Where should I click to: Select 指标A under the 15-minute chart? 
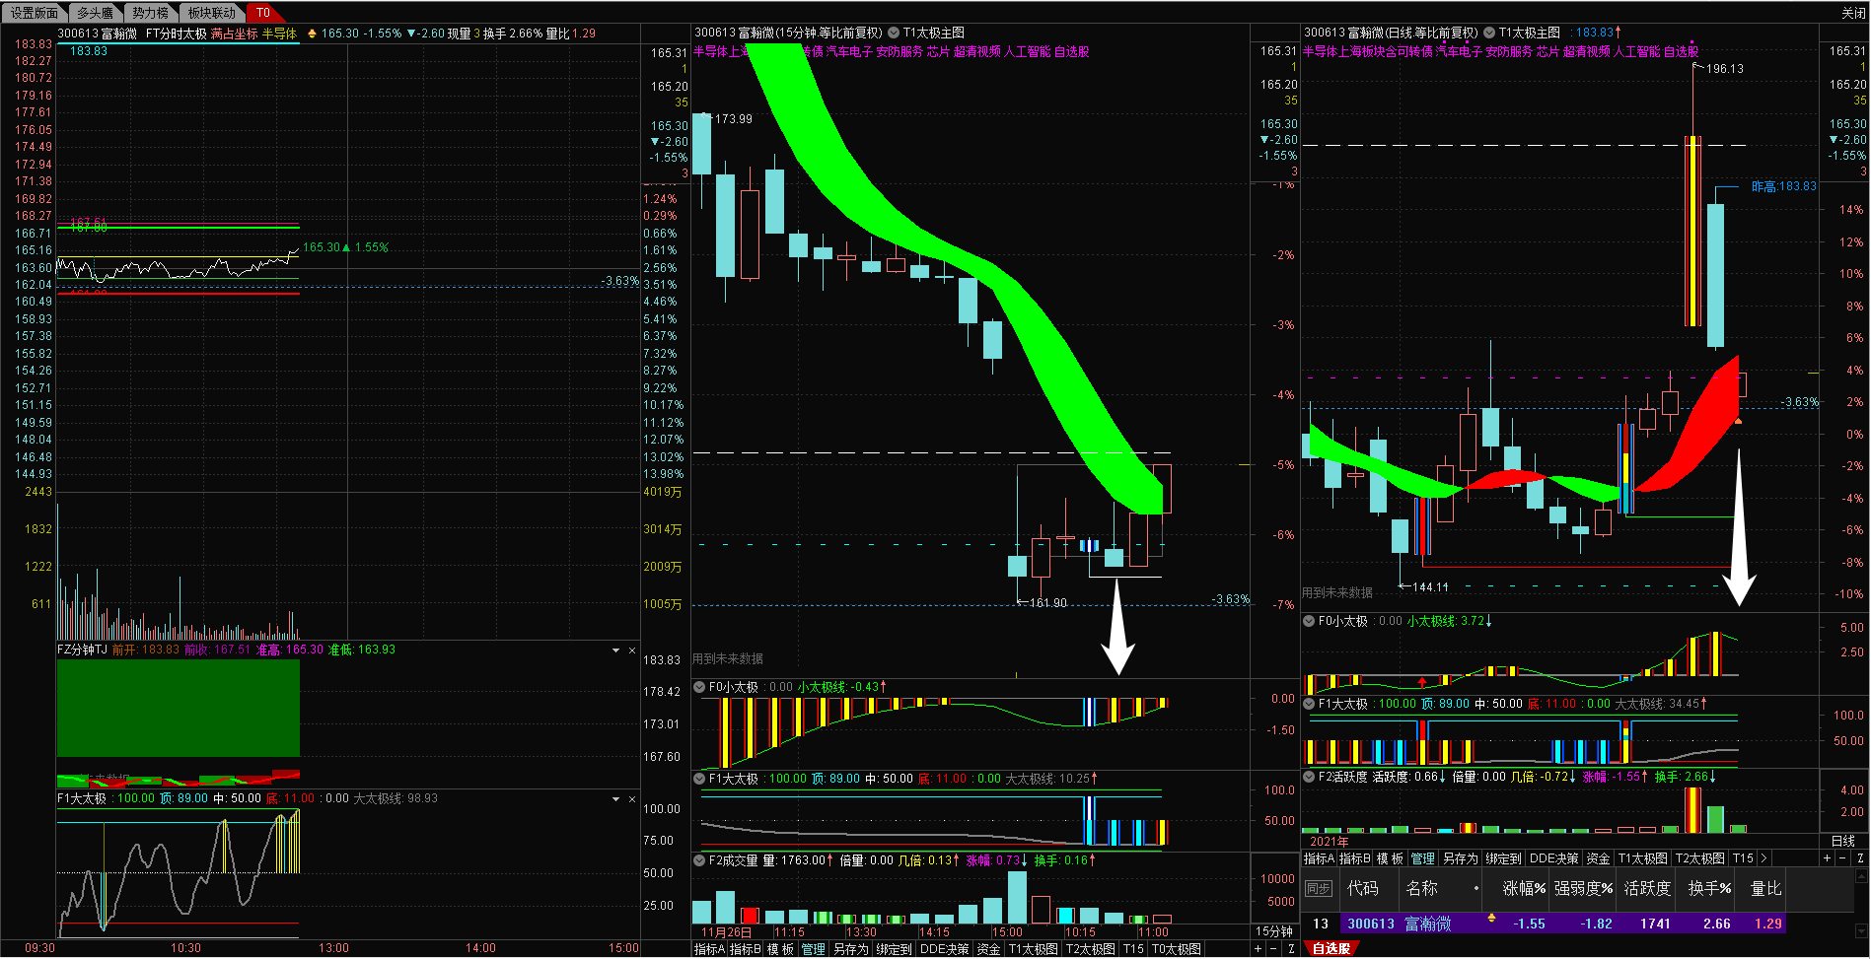click(x=709, y=949)
